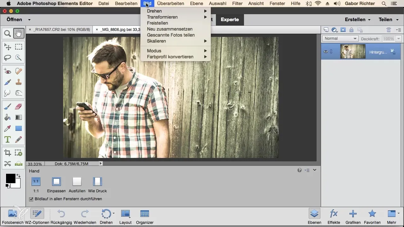The height and width of the screenshot is (227, 404).
Task: Select the Lasso tool
Action: pyautogui.click(x=8, y=58)
